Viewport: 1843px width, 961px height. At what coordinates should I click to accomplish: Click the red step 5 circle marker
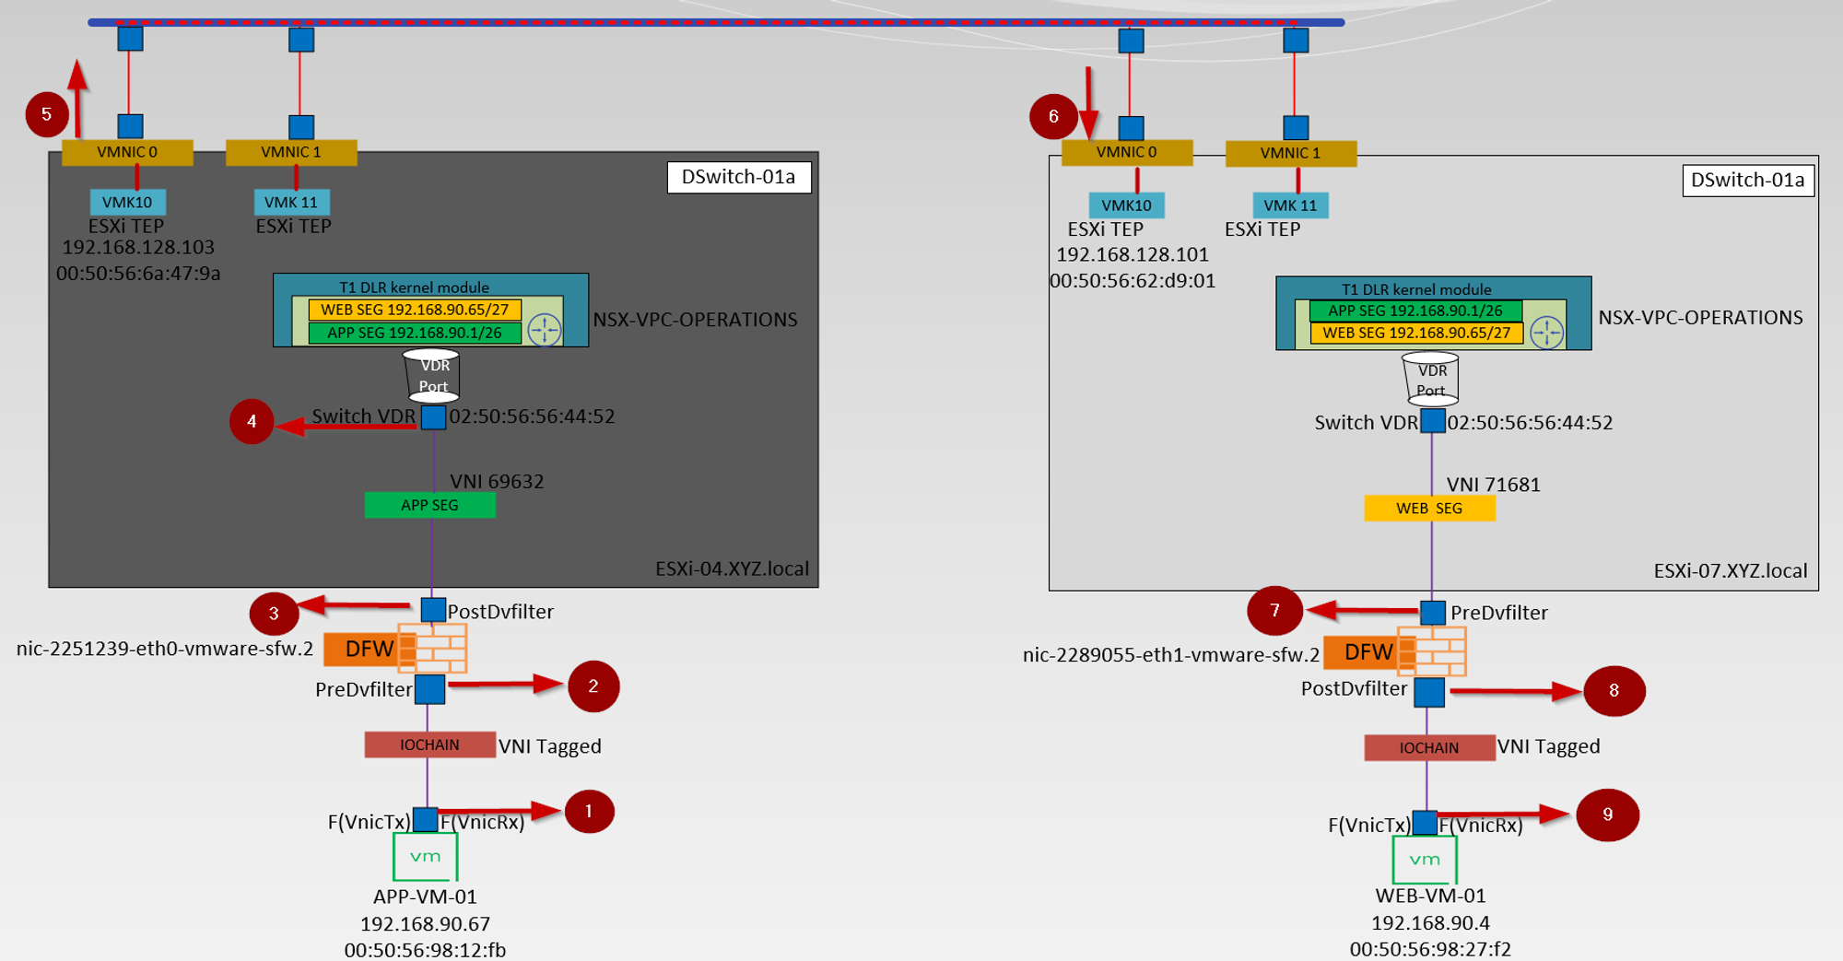click(47, 114)
